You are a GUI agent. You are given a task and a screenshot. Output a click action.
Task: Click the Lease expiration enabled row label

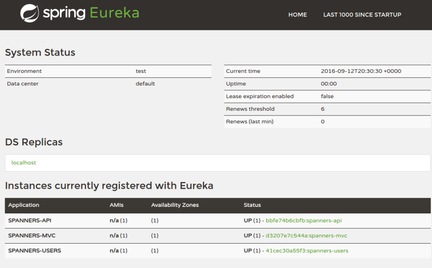click(259, 96)
